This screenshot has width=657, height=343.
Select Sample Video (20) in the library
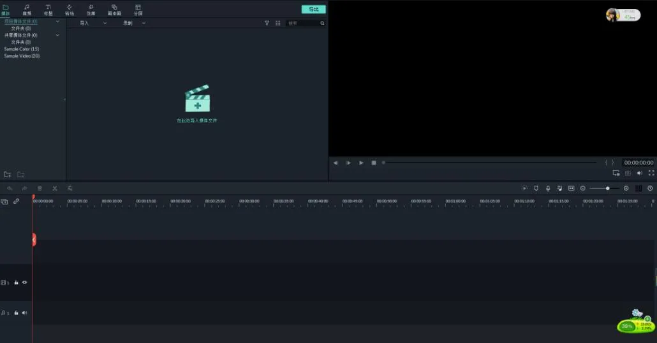pyautogui.click(x=22, y=56)
